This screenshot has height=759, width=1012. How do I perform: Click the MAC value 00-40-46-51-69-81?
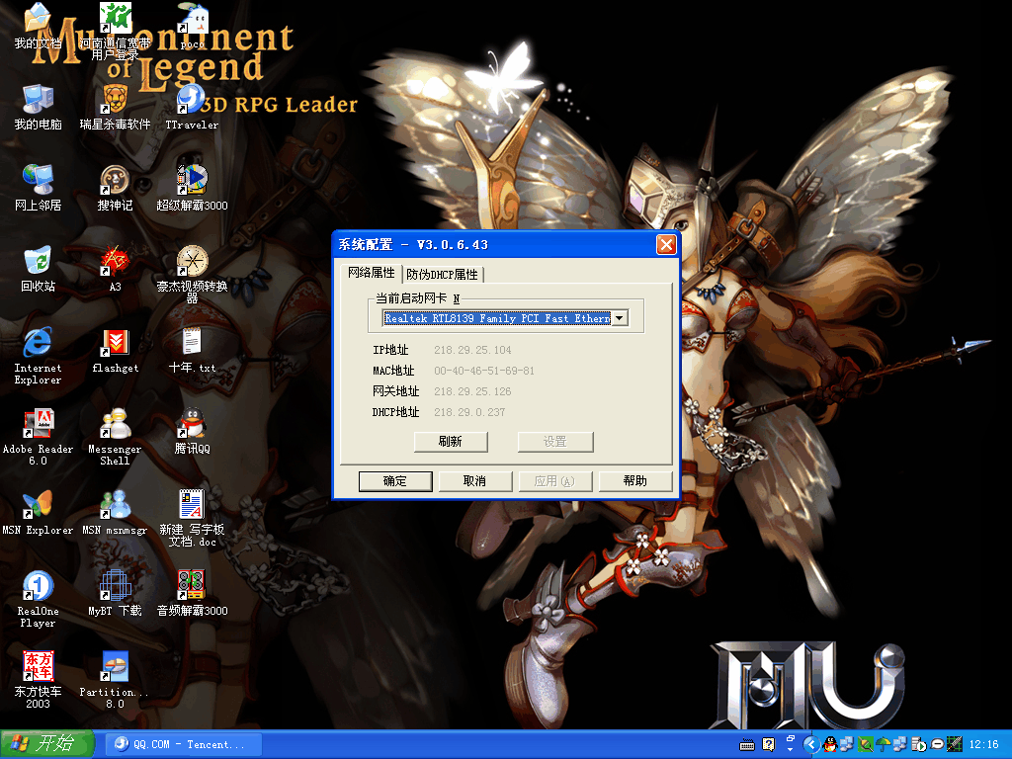click(x=484, y=371)
